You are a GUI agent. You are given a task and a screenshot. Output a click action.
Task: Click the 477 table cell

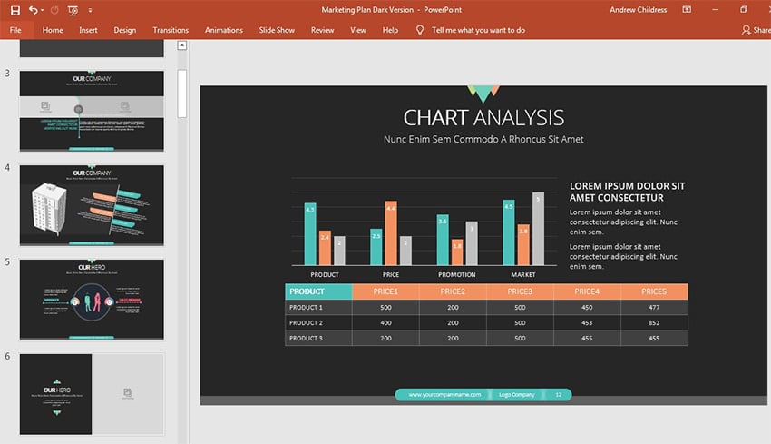click(x=654, y=307)
